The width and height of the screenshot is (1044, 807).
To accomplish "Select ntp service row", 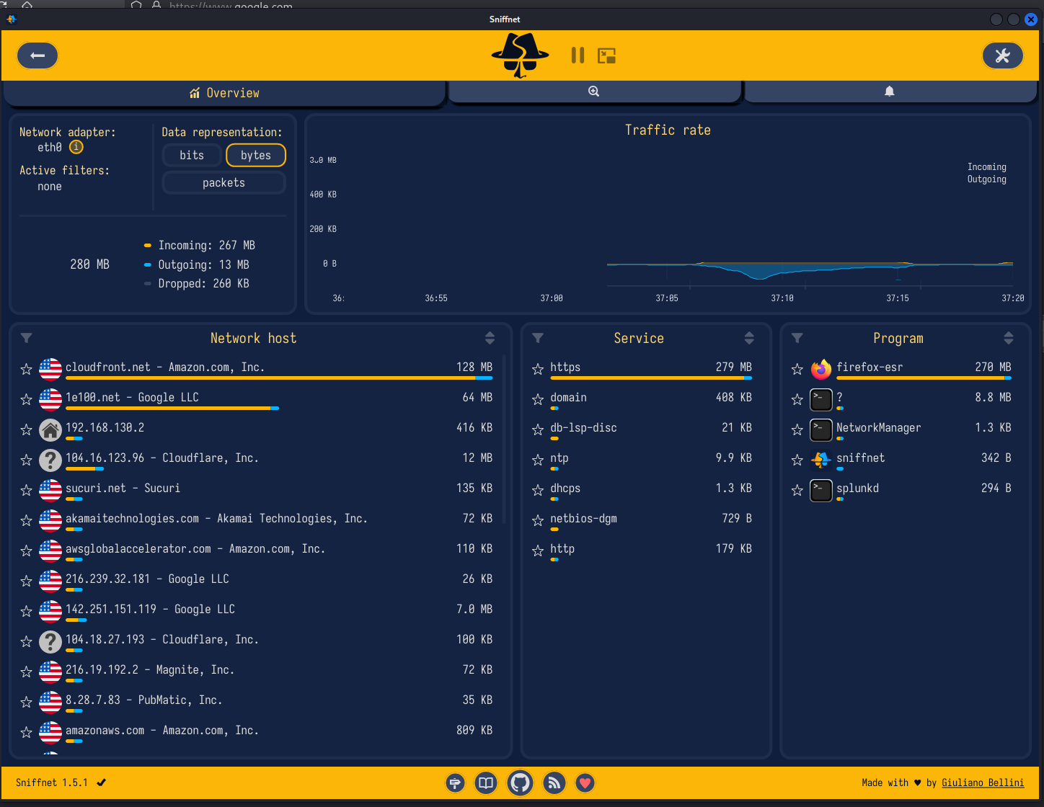I will point(642,460).
